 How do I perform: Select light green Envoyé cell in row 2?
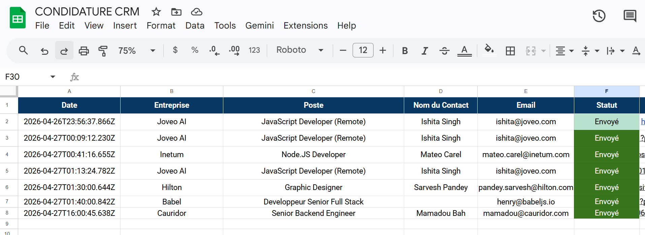point(607,122)
